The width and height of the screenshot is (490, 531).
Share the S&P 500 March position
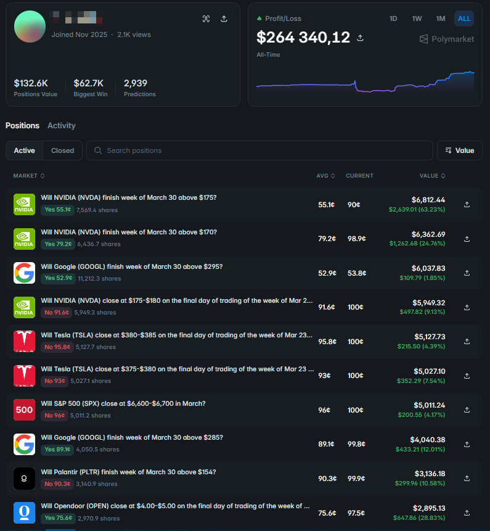click(x=467, y=410)
